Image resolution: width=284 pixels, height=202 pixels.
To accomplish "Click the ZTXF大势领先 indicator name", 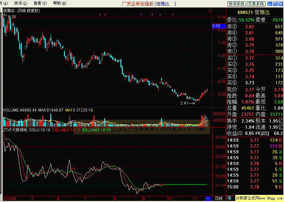I will click(15, 130).
